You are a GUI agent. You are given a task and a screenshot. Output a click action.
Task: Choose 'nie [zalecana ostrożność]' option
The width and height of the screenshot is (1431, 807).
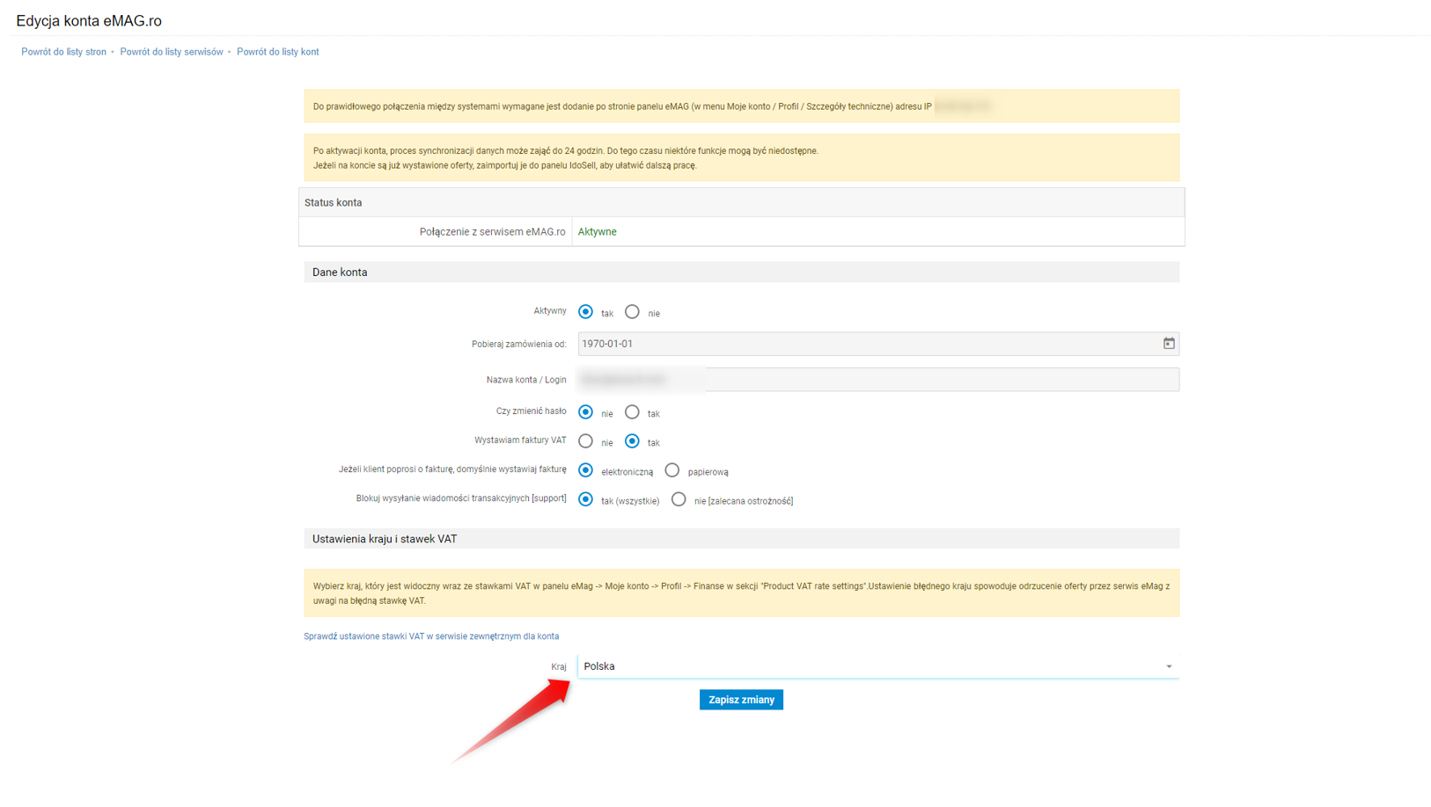tap(679, 499)
